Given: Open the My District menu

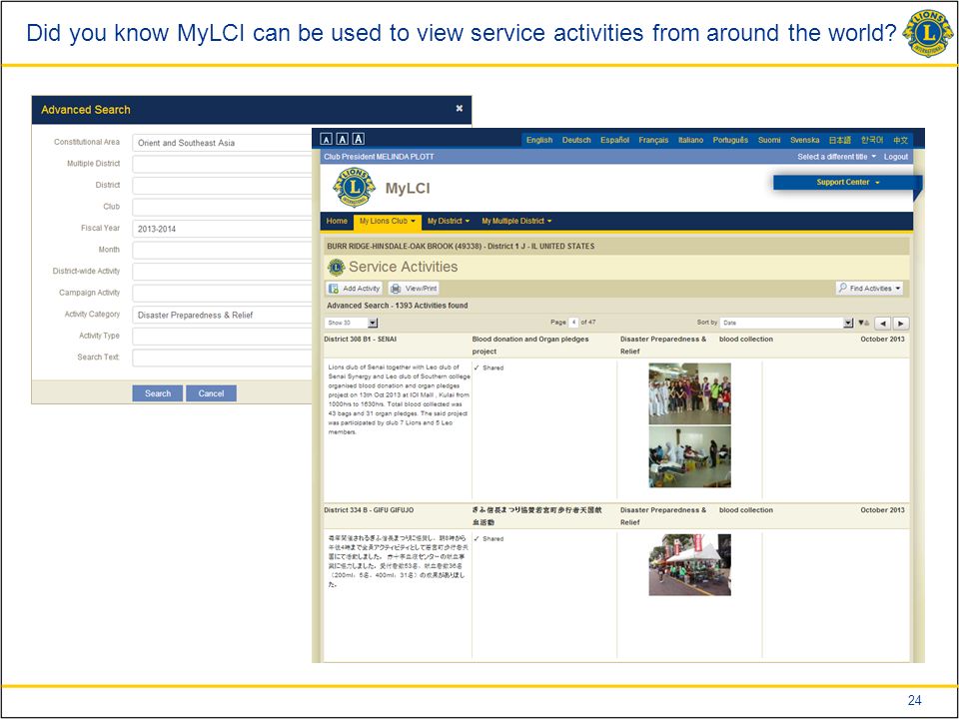Looking at the screenshot, I should (x=449, y=221).
